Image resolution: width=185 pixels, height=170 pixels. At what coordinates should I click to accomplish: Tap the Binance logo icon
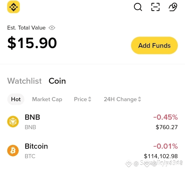point(13,7)
